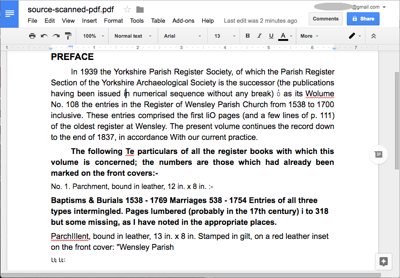Toggle bold formatting
Image resolution: width=400 pixels, height=278 pixels.
[x=248, y=36]
